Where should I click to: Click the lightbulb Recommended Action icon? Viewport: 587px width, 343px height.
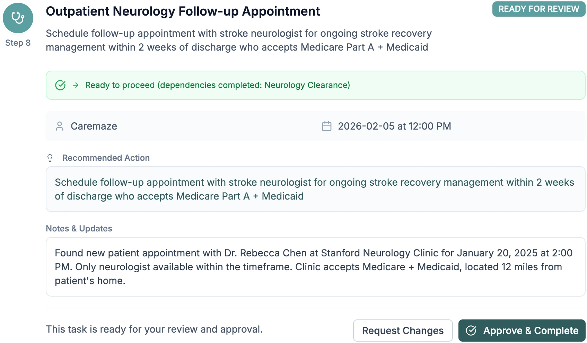tap(50, 158)
